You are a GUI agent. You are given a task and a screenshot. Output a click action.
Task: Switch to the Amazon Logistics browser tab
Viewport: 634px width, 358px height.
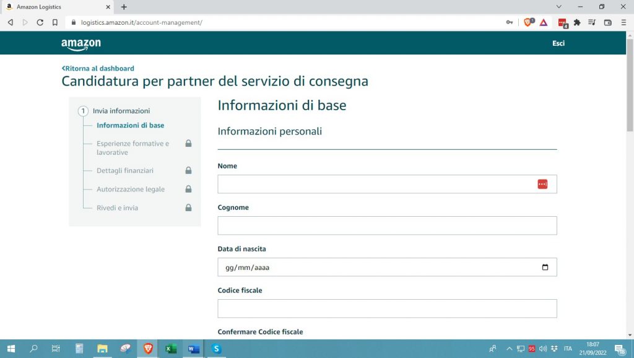coord(56,7)
